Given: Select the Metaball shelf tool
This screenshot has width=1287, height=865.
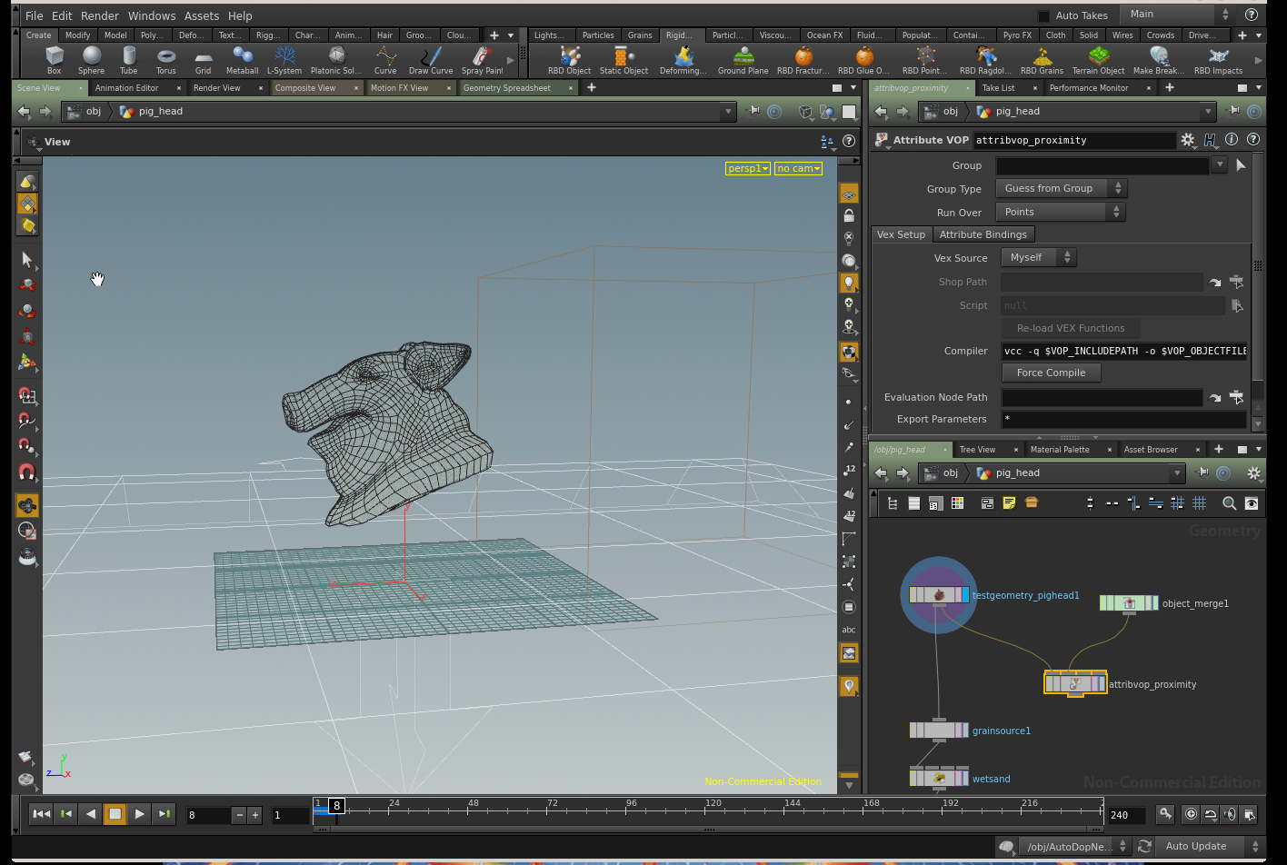Looking at the screenshot, I should tap(242, 60).
